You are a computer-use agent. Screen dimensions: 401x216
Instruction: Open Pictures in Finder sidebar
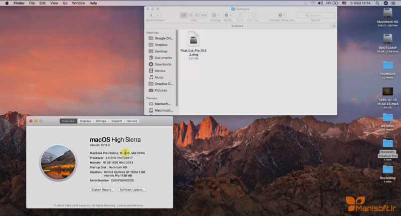pos(161,90)
